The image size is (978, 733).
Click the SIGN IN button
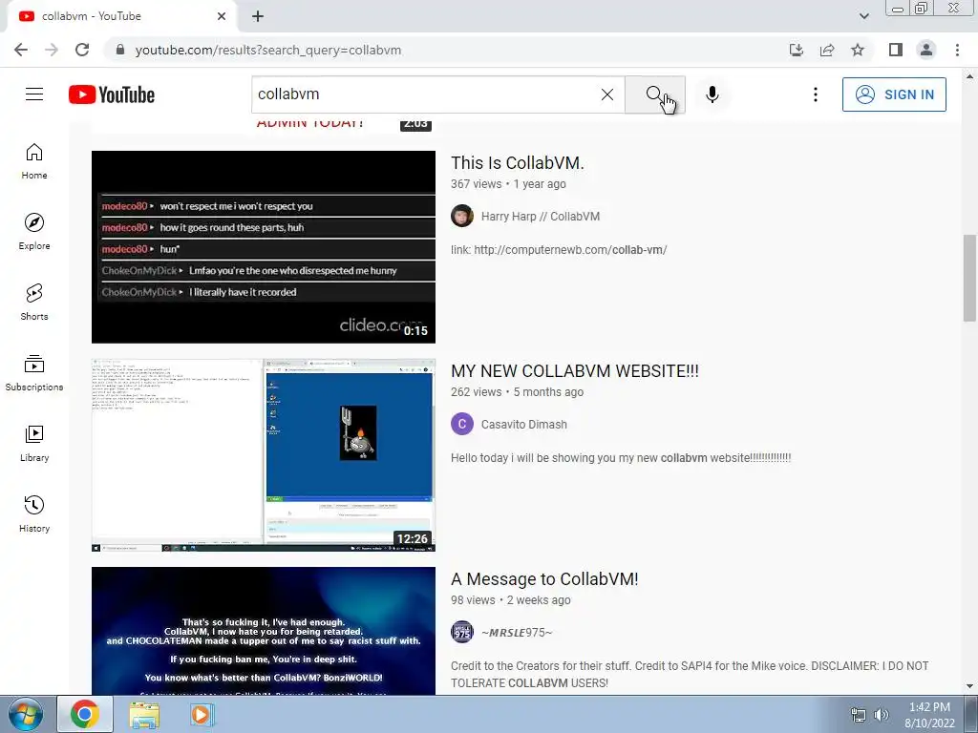click(894, 94)
